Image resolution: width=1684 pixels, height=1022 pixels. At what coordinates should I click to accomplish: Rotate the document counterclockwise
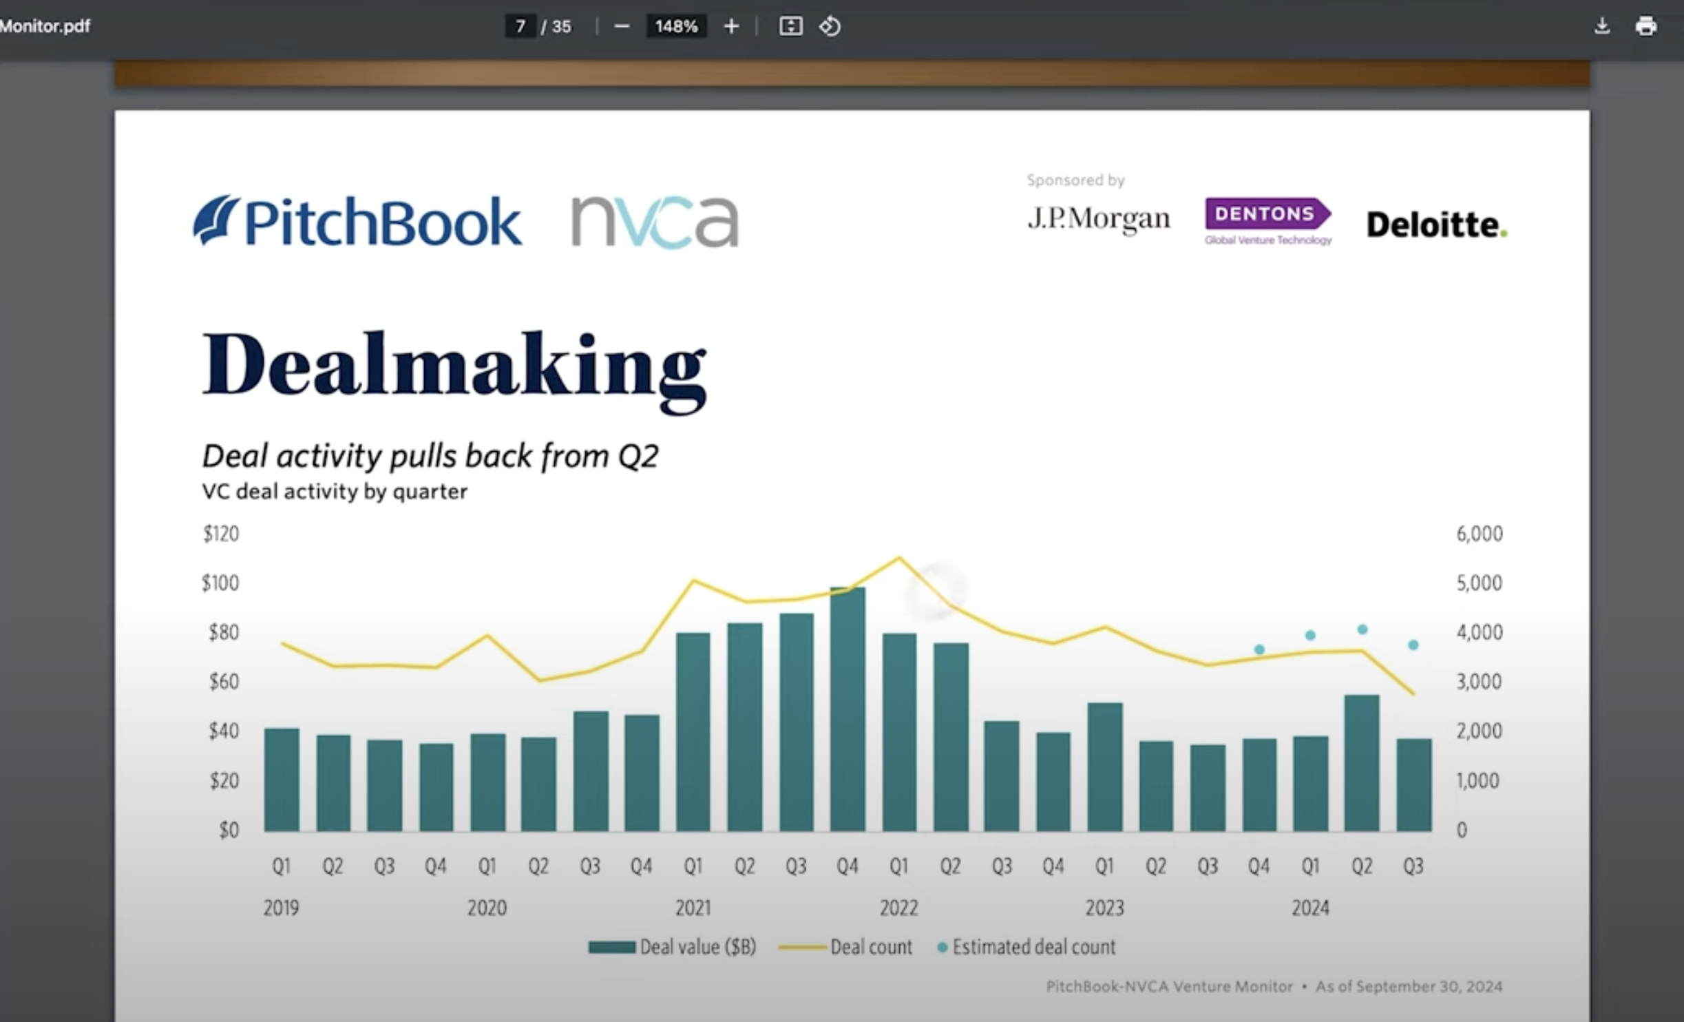pos(830,26)
